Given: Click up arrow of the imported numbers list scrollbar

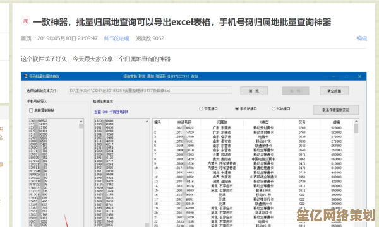Looking at the screenshot, I should click(81, 121).
